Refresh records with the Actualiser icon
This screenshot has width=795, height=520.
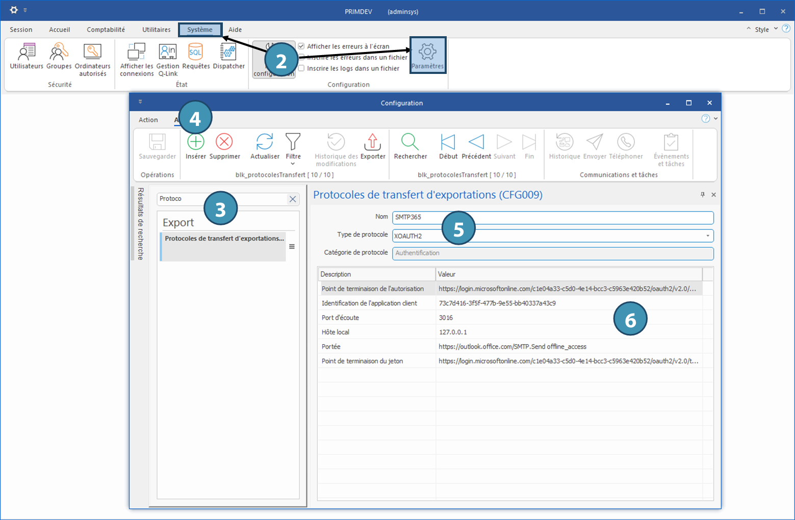click(x=265, y=142)
